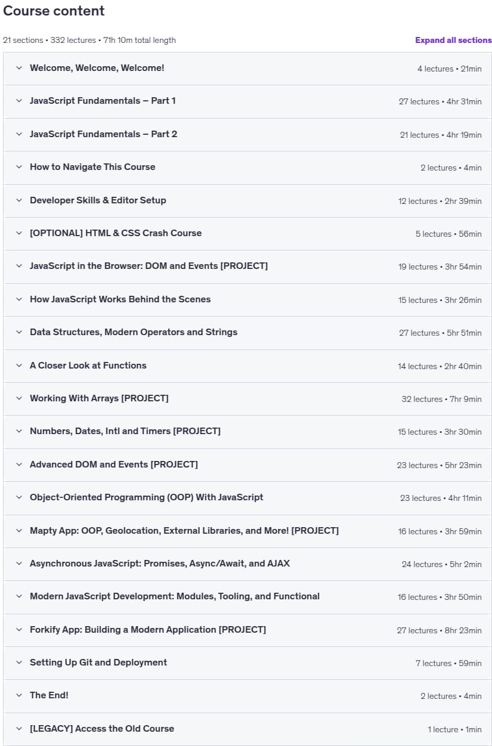The height and width of the screenshot is (746, 492).
Task: Click the 'The End!' section title
Action: [x=49, y=695]
